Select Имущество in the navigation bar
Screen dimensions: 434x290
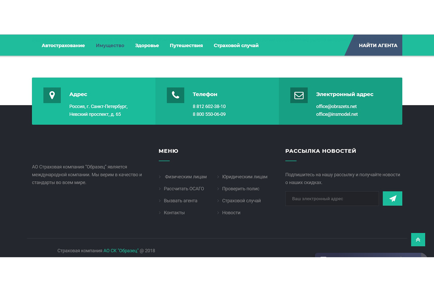pyautogui.click(x=110, y=45)
